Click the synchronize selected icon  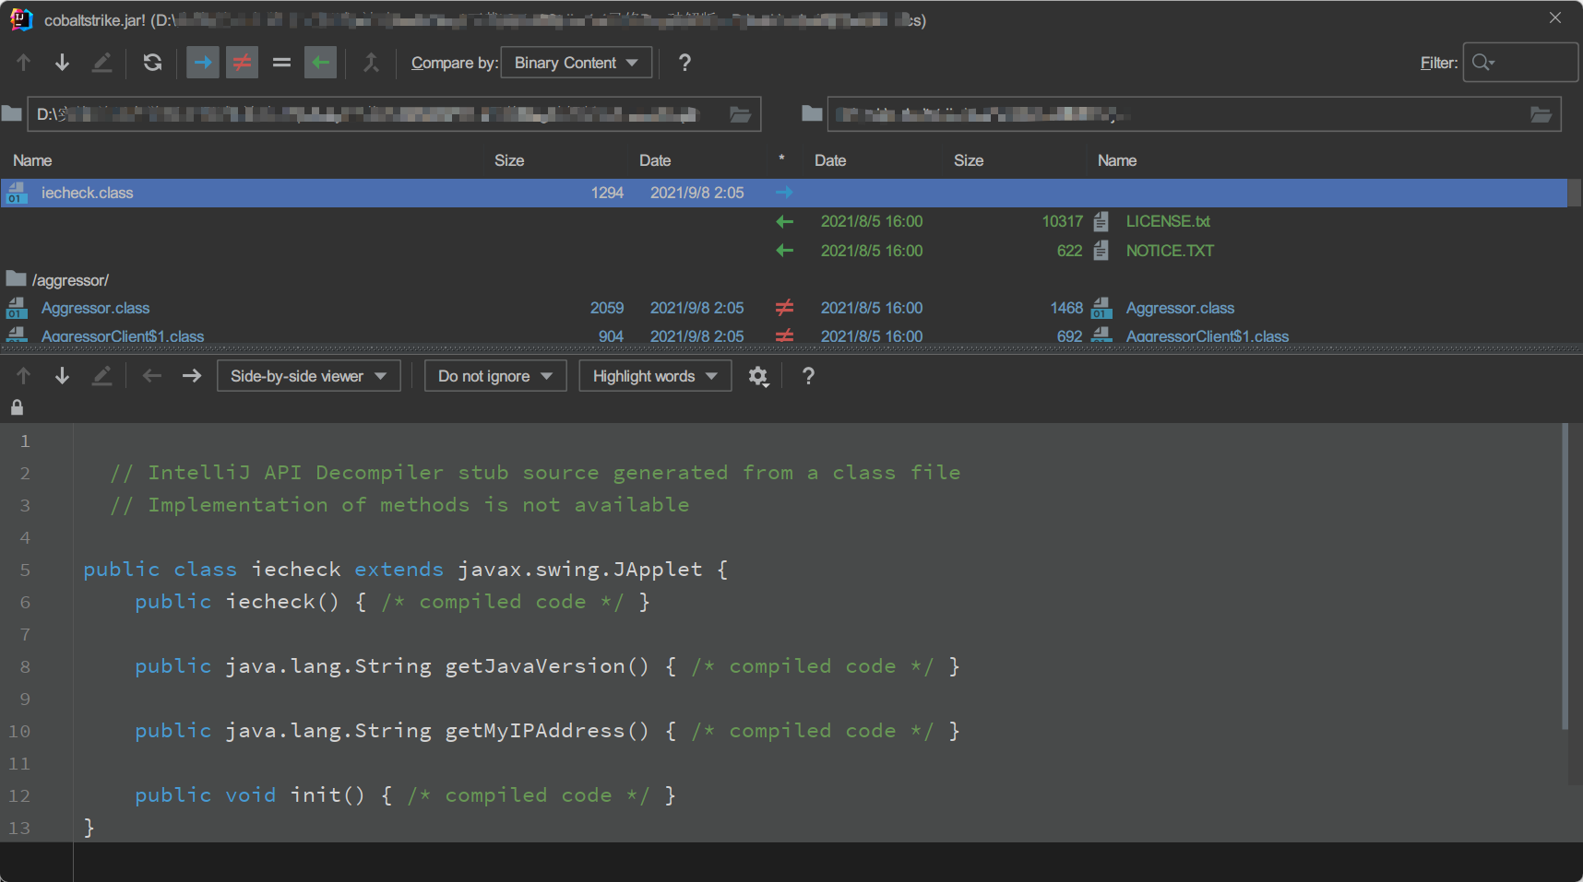(x=371, y=63)
